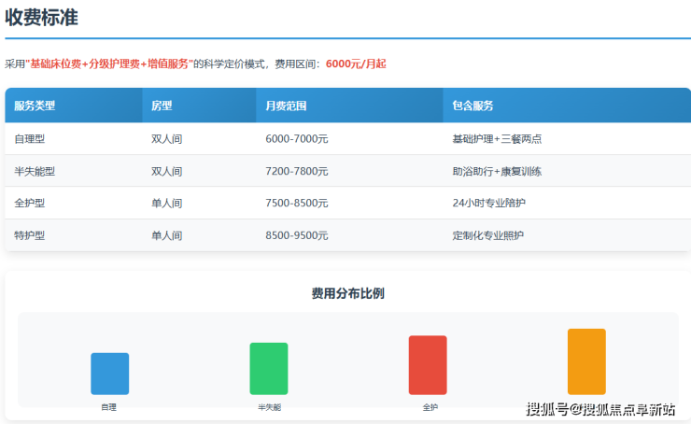
Task: Click the 包含服务 column header
Action: tap(472, 106)
